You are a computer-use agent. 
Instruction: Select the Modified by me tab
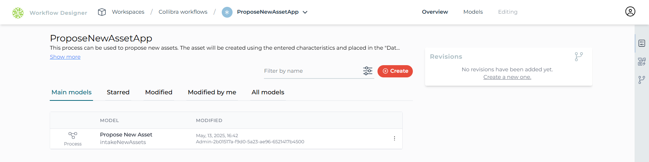(x=212, y=92)
